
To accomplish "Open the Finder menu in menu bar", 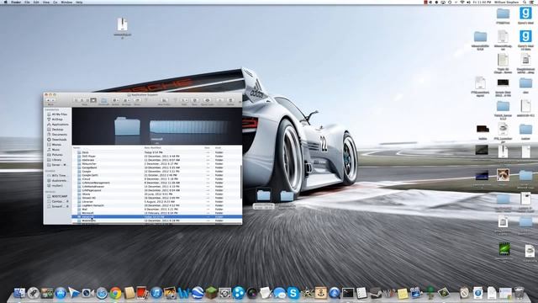I will [x=16, y=2].
